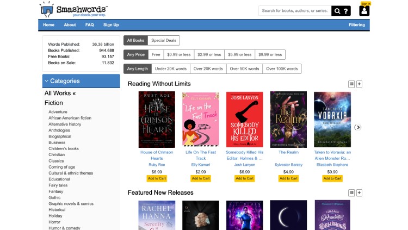Open Life On The Fast Track title link

point(201,156)
